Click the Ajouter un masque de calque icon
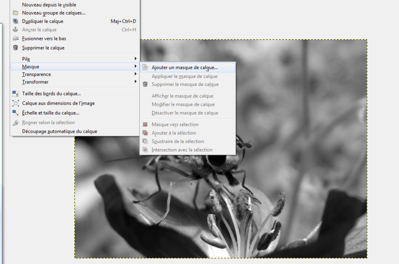 pyautogui.click(x=145, y=67)
